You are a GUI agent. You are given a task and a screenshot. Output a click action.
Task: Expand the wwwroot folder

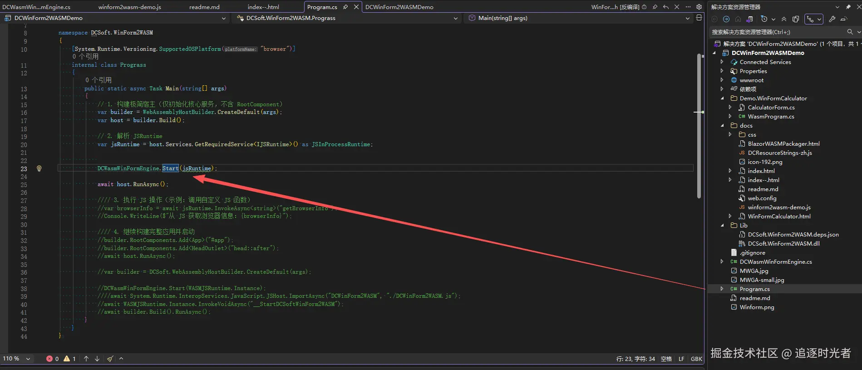722,80
